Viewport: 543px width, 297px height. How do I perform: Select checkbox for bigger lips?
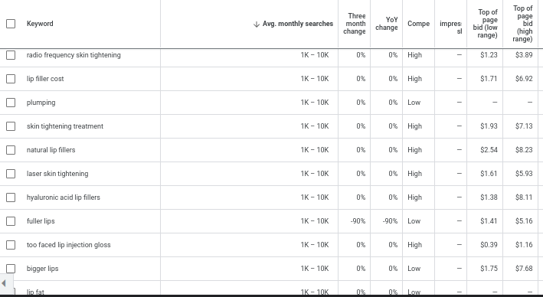click(x=11, y=269)
